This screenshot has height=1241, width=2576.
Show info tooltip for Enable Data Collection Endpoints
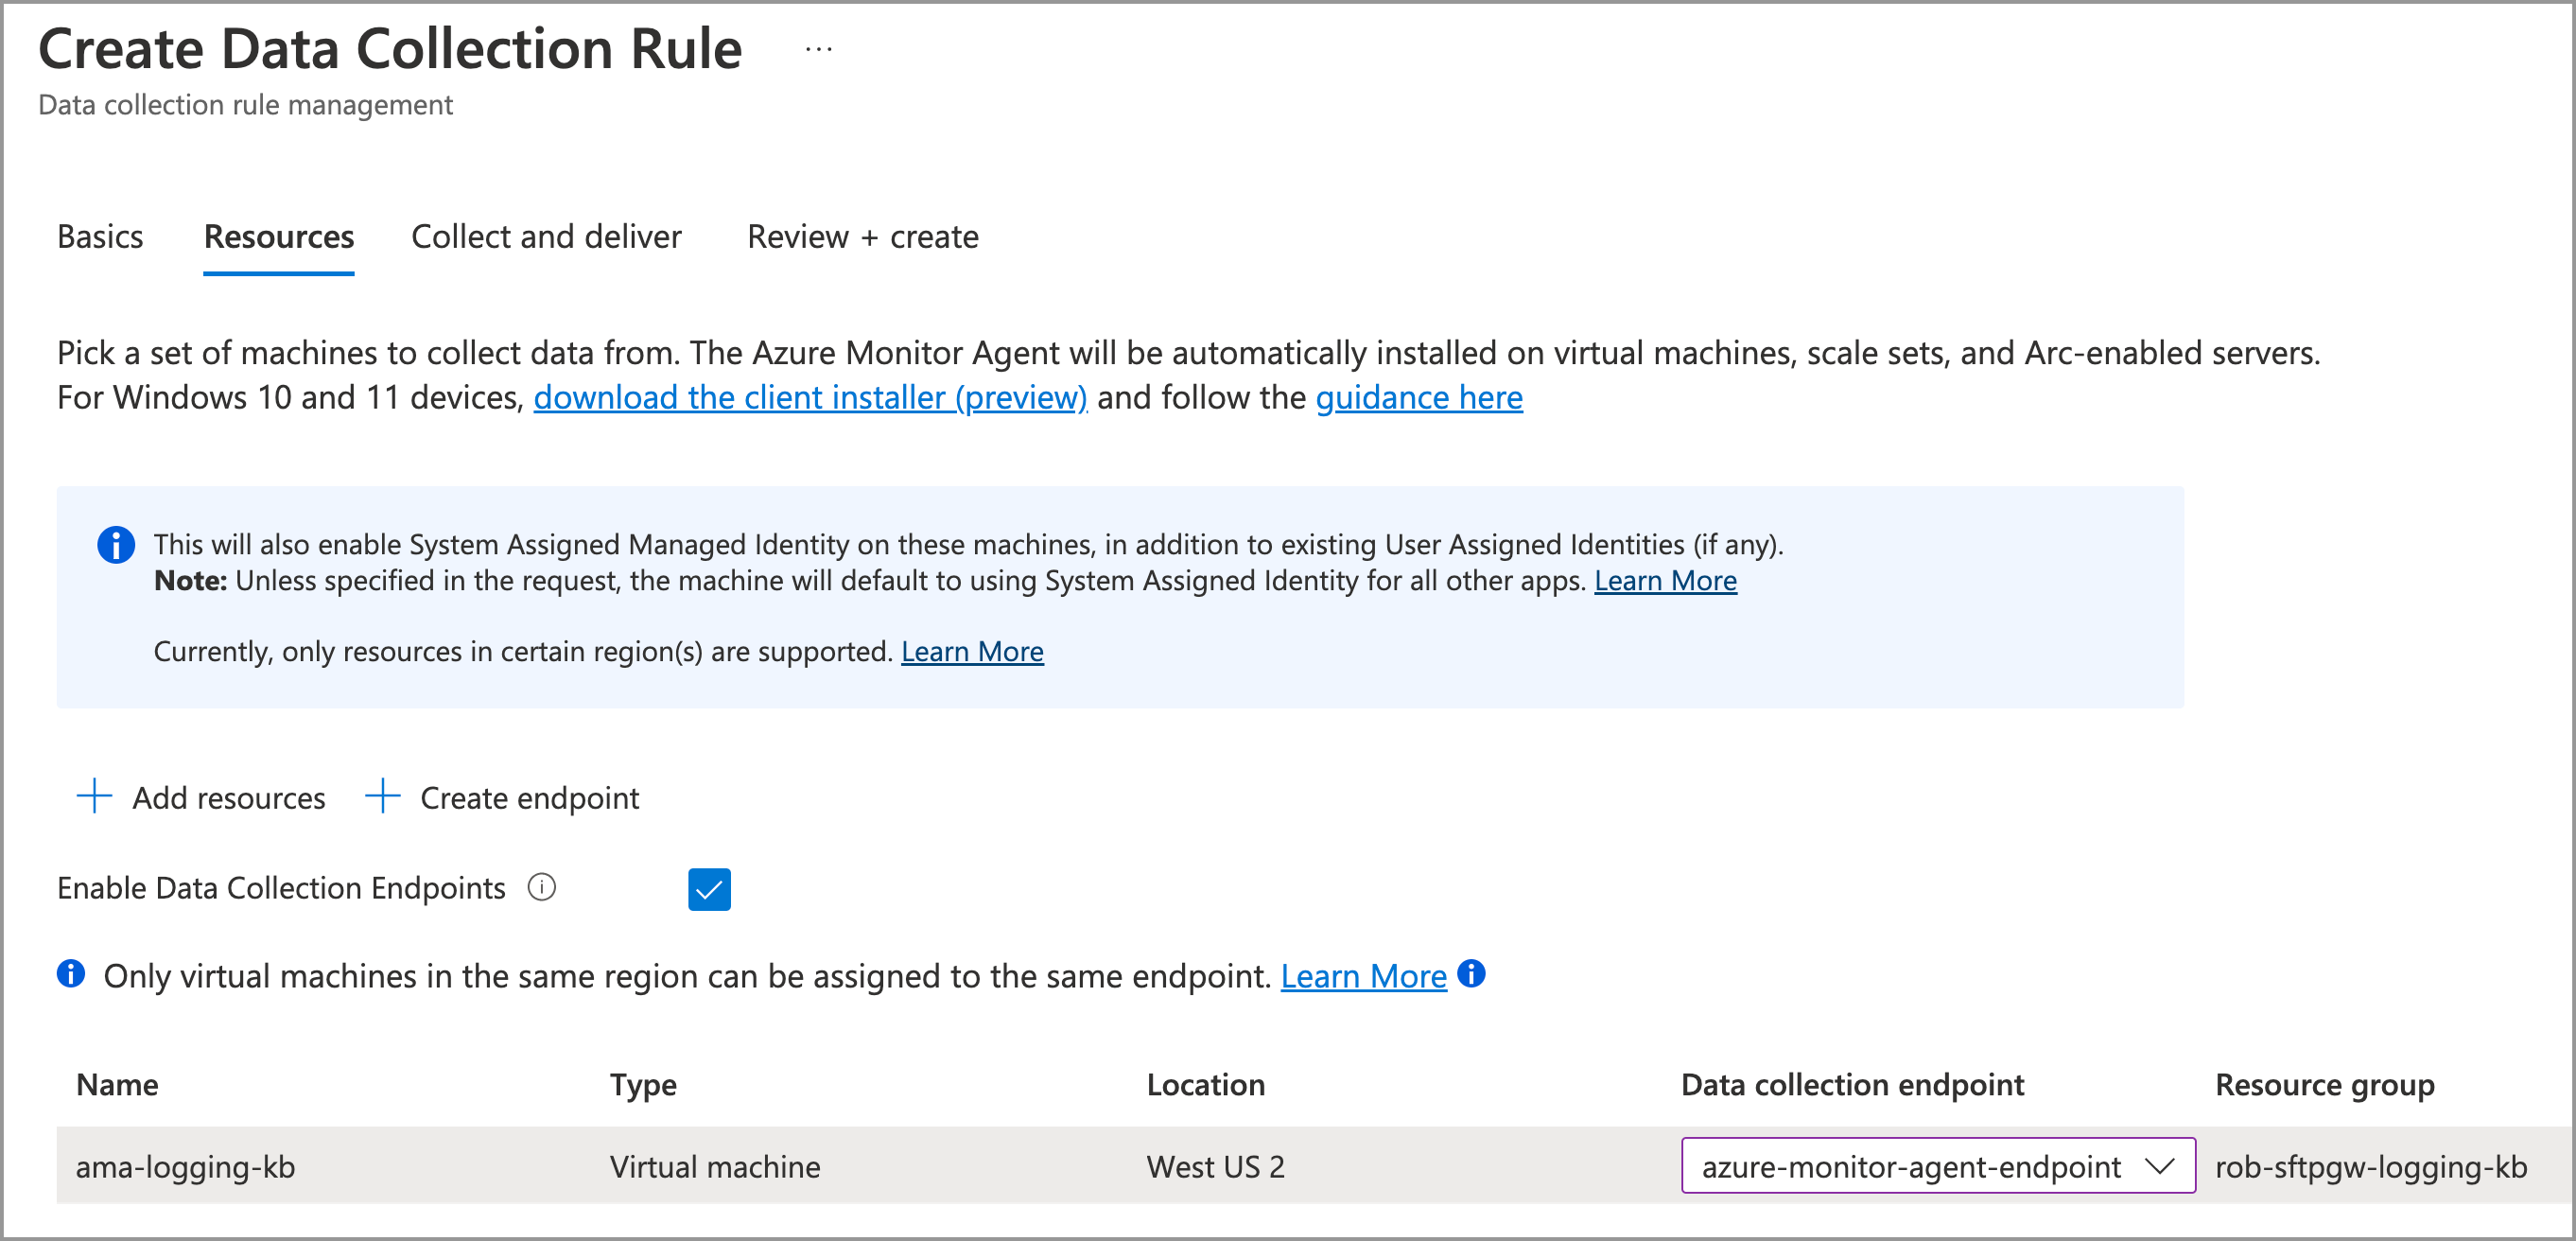tap(542, 888)
